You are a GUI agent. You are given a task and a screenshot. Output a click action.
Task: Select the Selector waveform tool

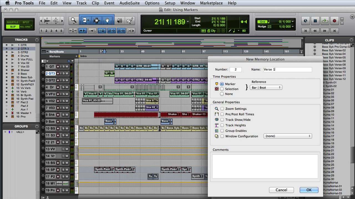pos(97,21)
